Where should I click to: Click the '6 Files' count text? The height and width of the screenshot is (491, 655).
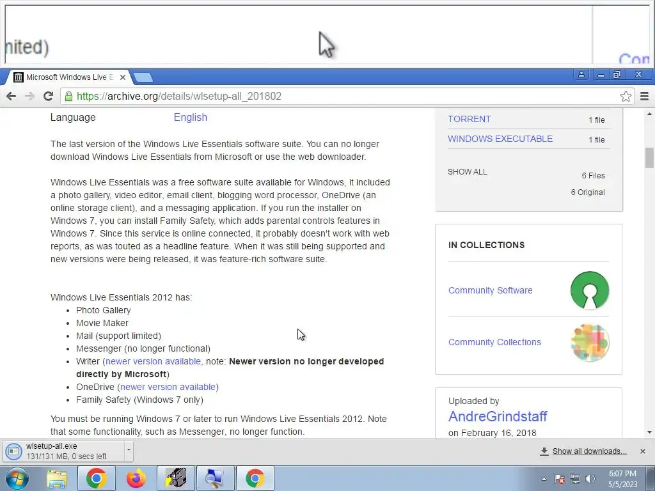click(x=593, y=176)
